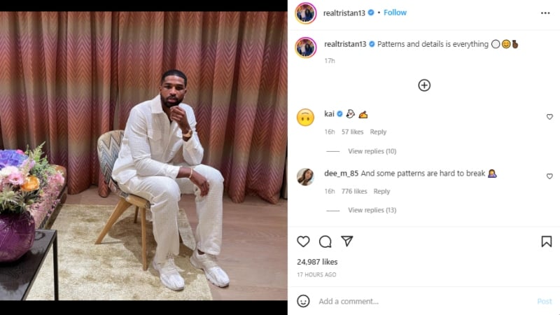View the 24,987 likes list
The height and width of the screenshot is (315, 560).
coord(317,262)
